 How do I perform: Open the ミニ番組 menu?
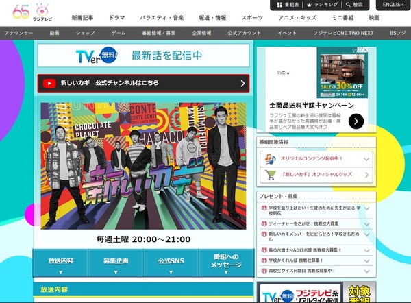tap(343, 18)
